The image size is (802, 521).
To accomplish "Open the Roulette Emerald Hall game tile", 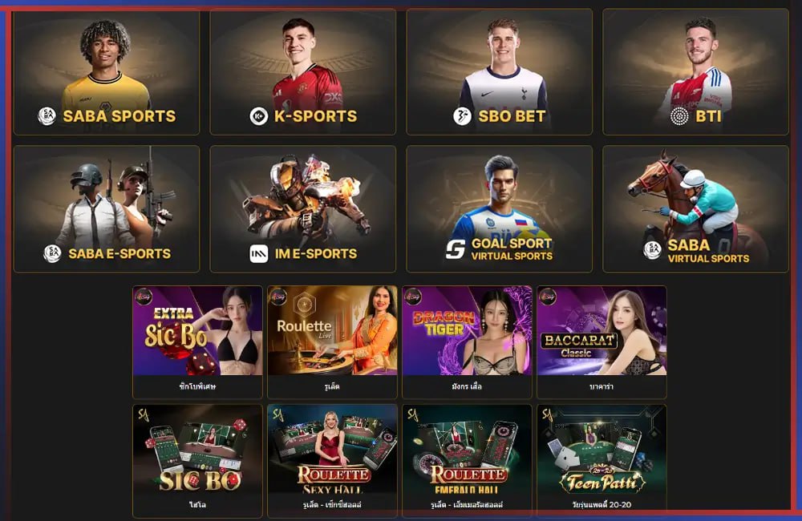I will click(467, 461).
